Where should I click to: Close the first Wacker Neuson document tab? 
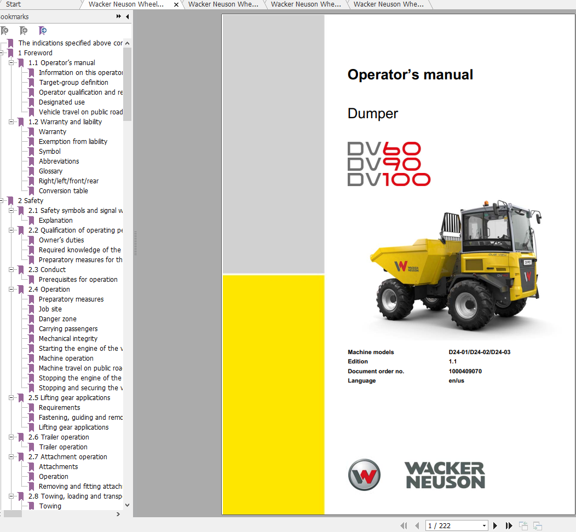(175, 4)
